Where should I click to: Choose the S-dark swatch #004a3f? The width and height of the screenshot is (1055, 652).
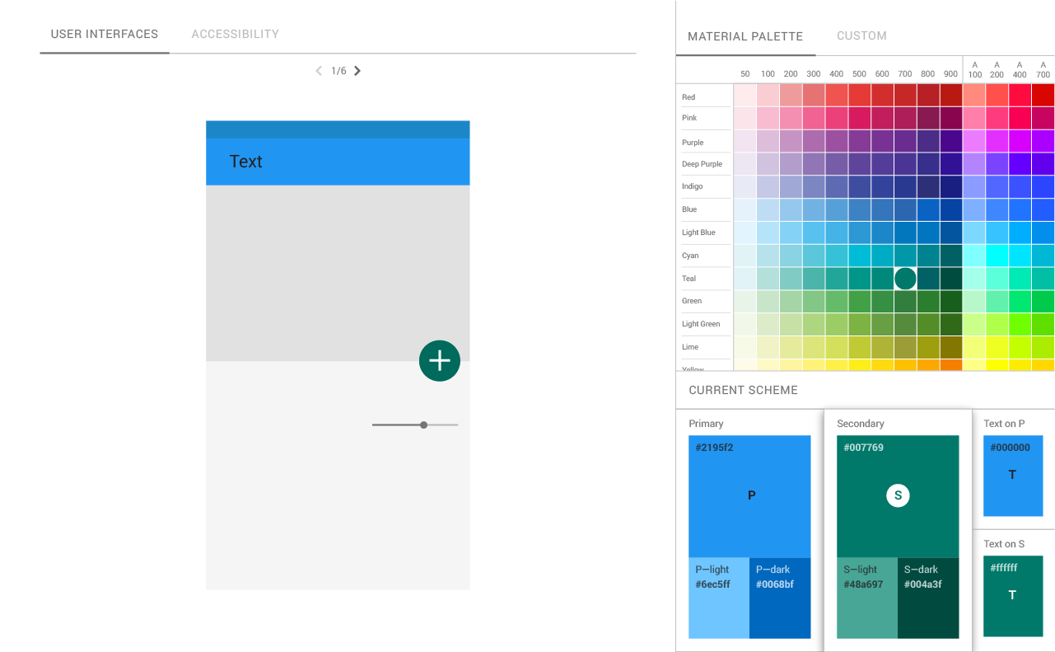(928, 598)
